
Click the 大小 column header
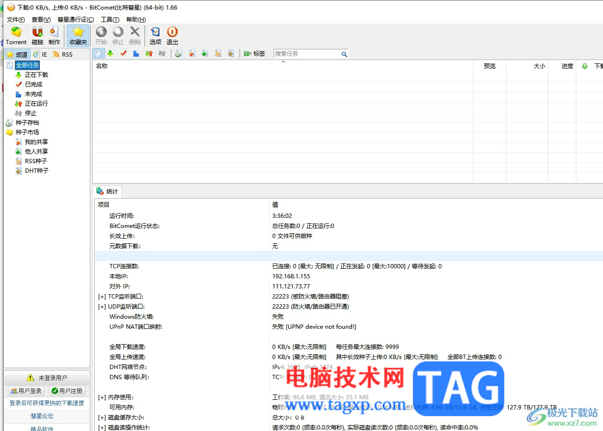pyautogui.click(x=527, y=66)
